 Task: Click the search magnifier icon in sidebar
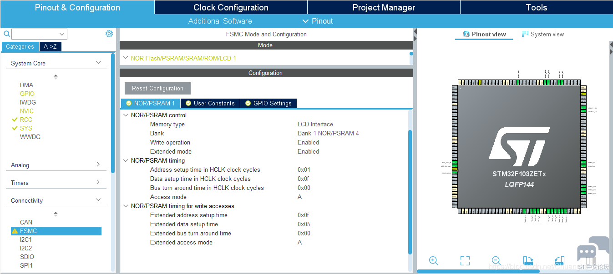click(x=7, y=34)
